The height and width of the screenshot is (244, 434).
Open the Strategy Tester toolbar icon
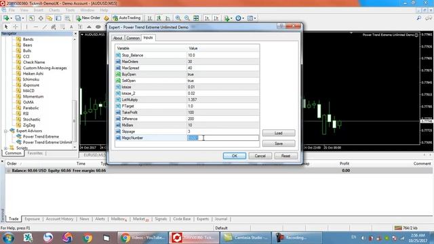coord(67,18)
